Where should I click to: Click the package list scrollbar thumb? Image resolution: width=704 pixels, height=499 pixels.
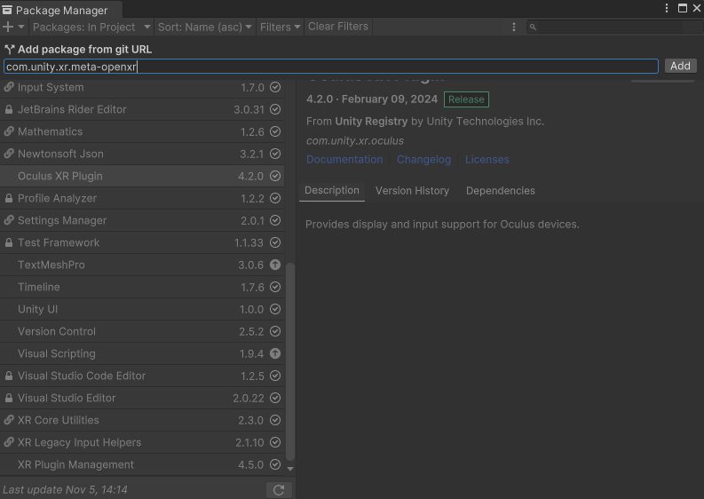[290, 362]
